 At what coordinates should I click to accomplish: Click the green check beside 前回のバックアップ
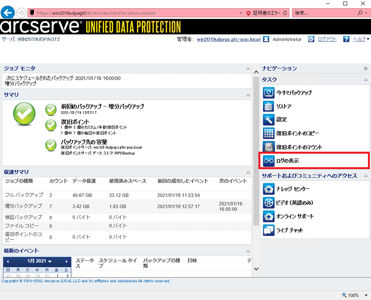(51, 110)
